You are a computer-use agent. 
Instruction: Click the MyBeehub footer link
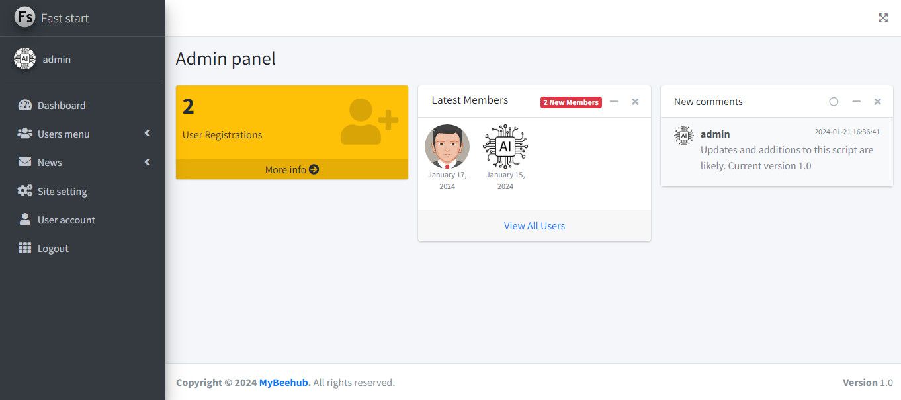click(284, 382)
